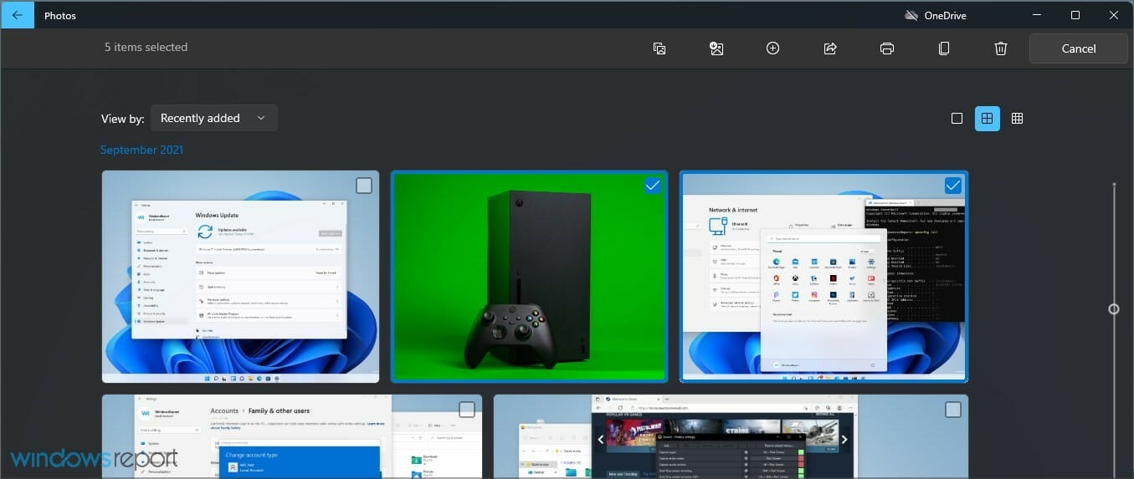Open the Steam popular games screenshot thumbnail
1134x479 pixels.
[731, 436]
